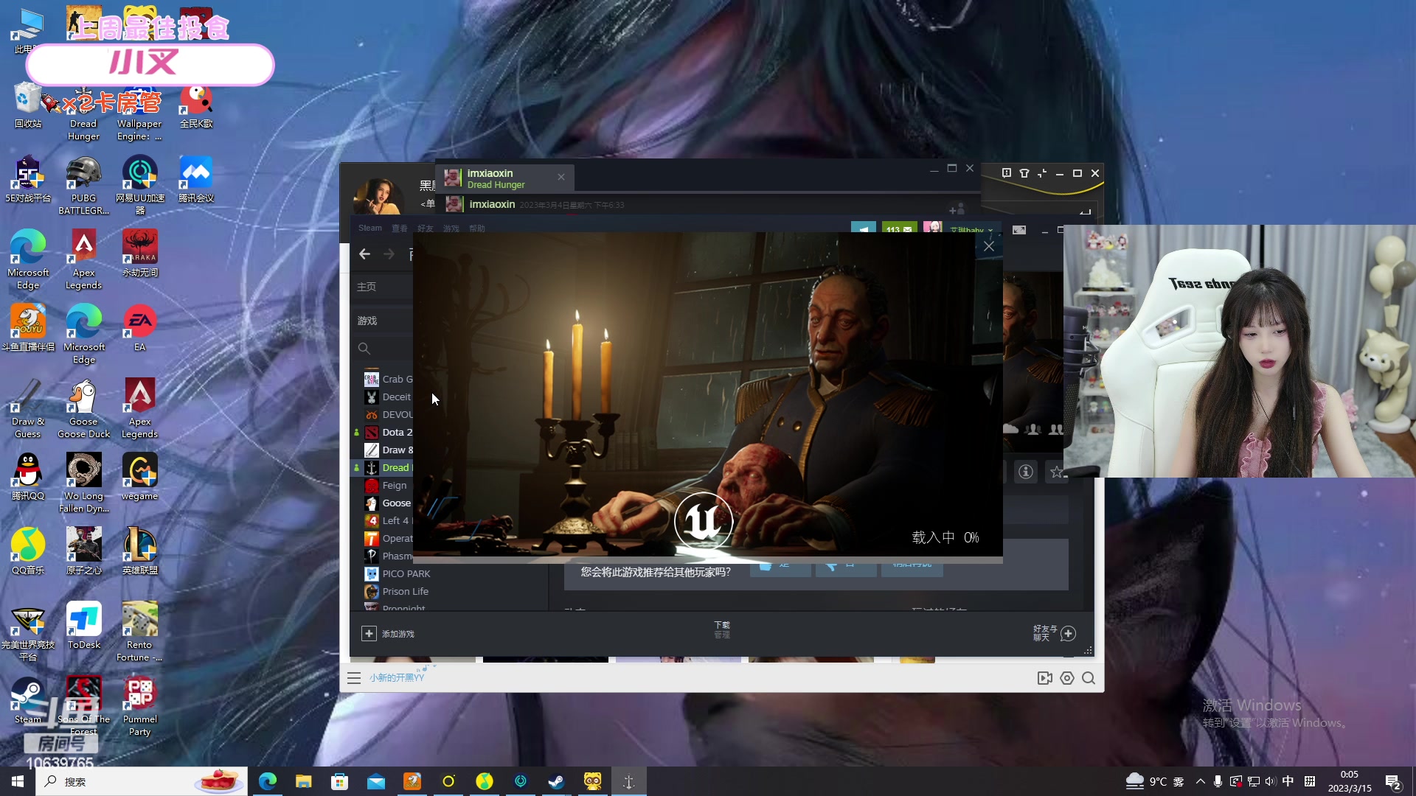
Task: Open 斗鱼直播伴侣 desktop icon
Action: pyautogui.click(x=28, y=328)
